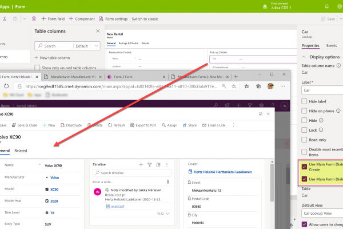Toggle Disable most recently used items
Screen dimensions: 343x229
304,152
